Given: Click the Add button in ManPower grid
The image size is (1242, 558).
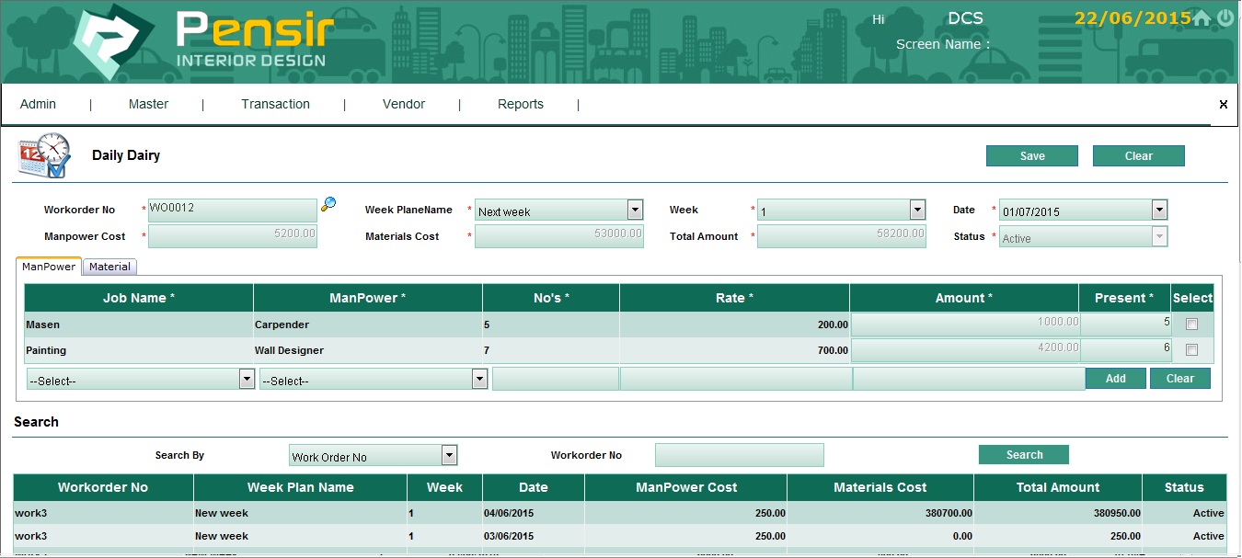Looking at the screenshot, I should [1115, 379].
